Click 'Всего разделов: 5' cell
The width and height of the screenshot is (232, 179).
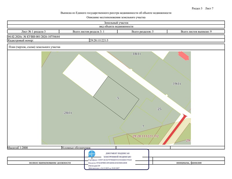tap(142, 31)
